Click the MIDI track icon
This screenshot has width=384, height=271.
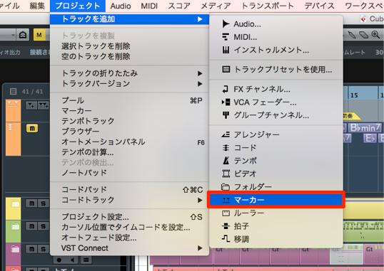coord(226,37)
